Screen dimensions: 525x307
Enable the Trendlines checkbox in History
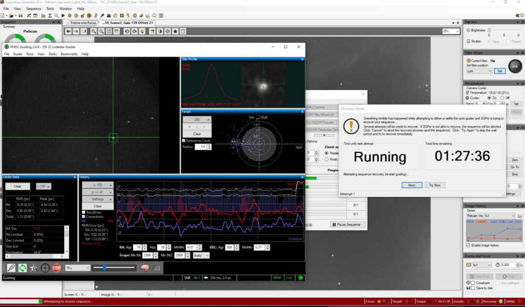(84, 212)
